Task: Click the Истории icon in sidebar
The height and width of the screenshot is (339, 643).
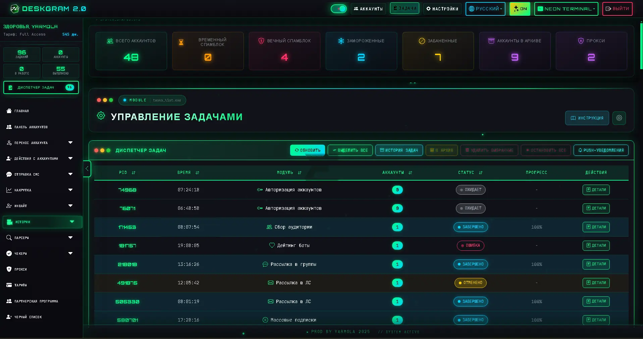Action: pyautogui.click(x=10, y=222)
